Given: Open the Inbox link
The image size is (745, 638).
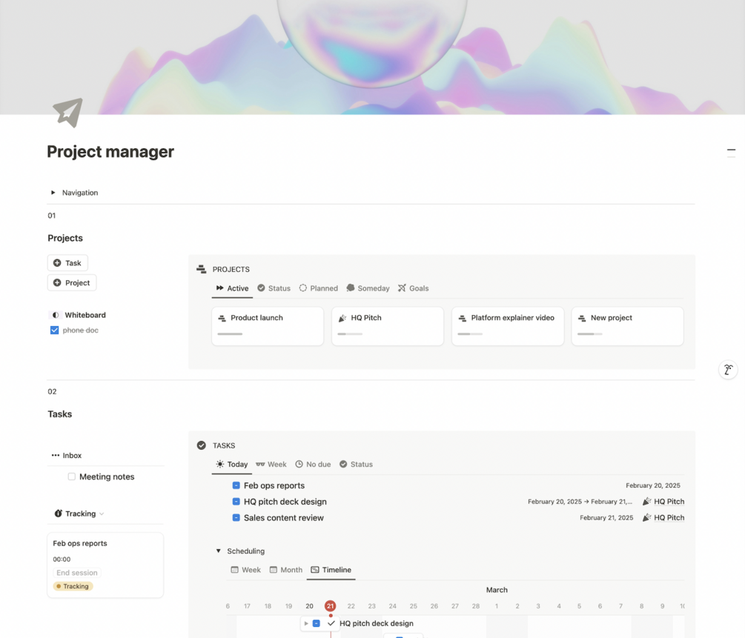Looking at the screenshot, I should click(72, 455).
